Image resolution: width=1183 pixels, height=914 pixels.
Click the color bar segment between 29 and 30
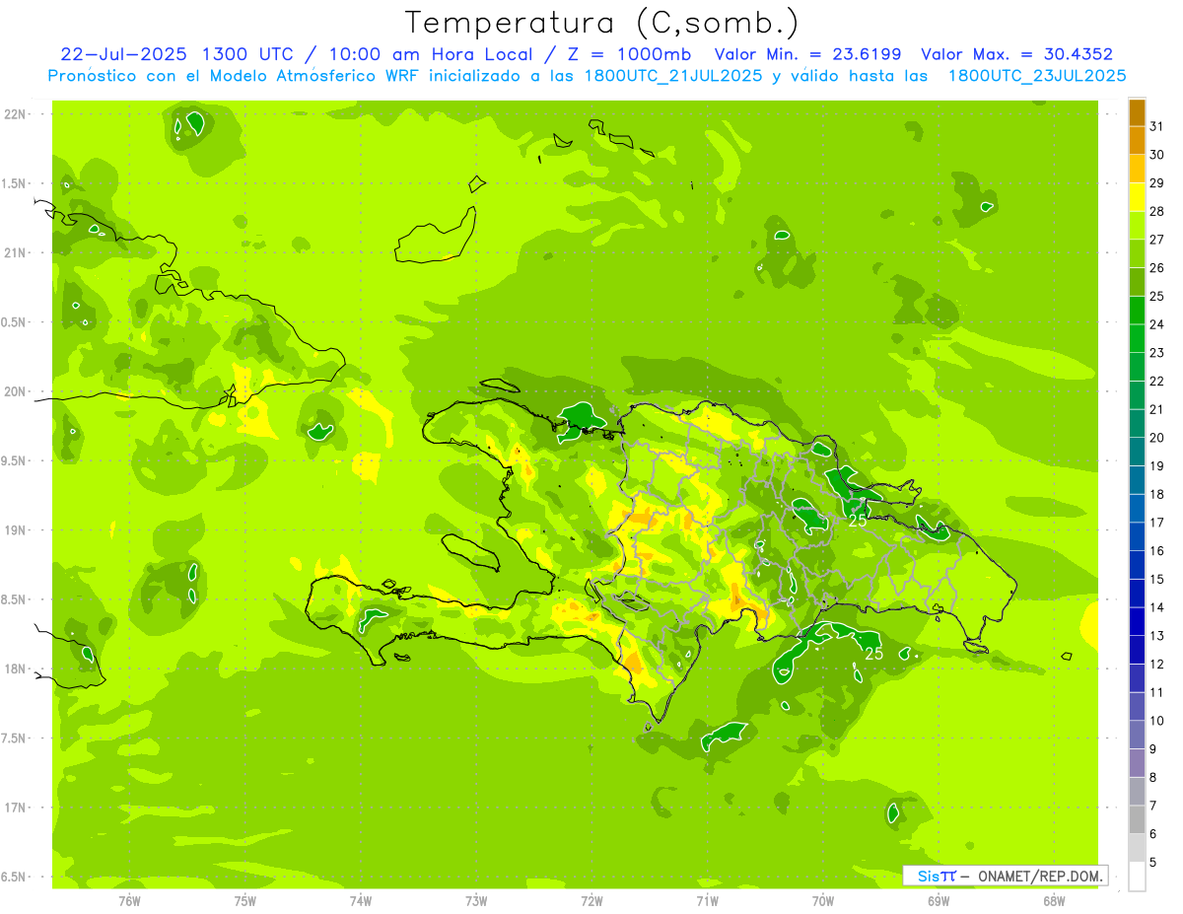click(x=1137, y=169)
